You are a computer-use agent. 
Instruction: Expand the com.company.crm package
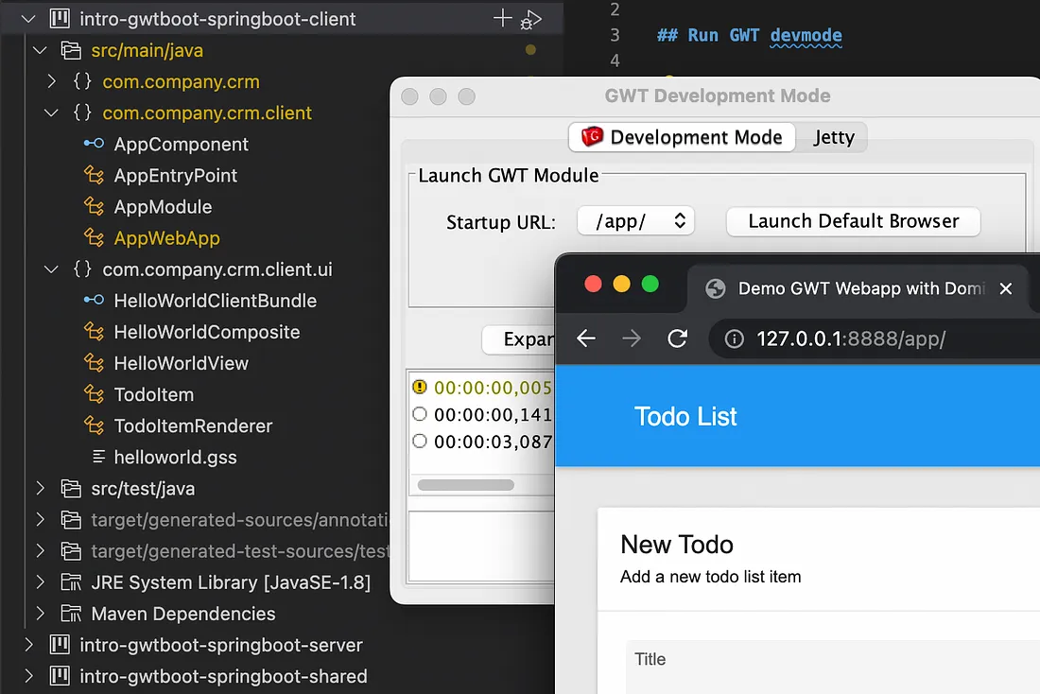coord(52,81)
